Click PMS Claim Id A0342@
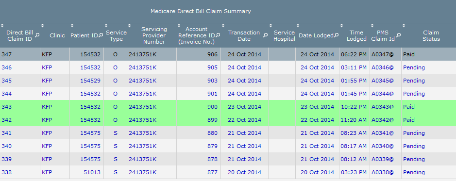The width and height of the screenshot is (456, 181). coord(382,120)
